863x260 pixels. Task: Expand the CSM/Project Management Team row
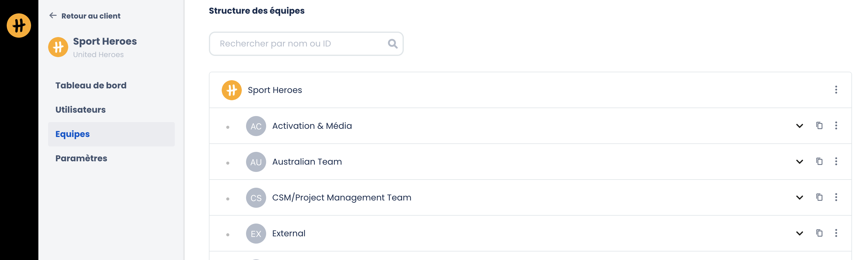tap(799, 197)
